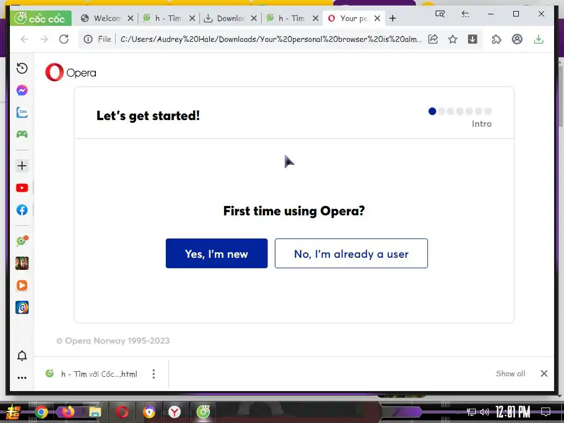Go forward to next page

pos(44,39)
